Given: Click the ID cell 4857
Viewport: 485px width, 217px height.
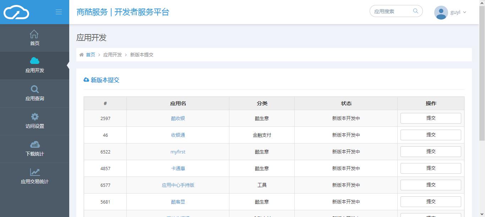Looking at the screenshot, I should click(x=105, y=168).
